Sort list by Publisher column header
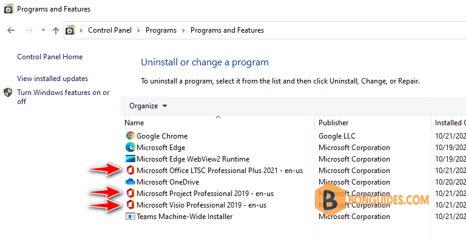Viewport: 466px width, 239px height. pos(334,123)
